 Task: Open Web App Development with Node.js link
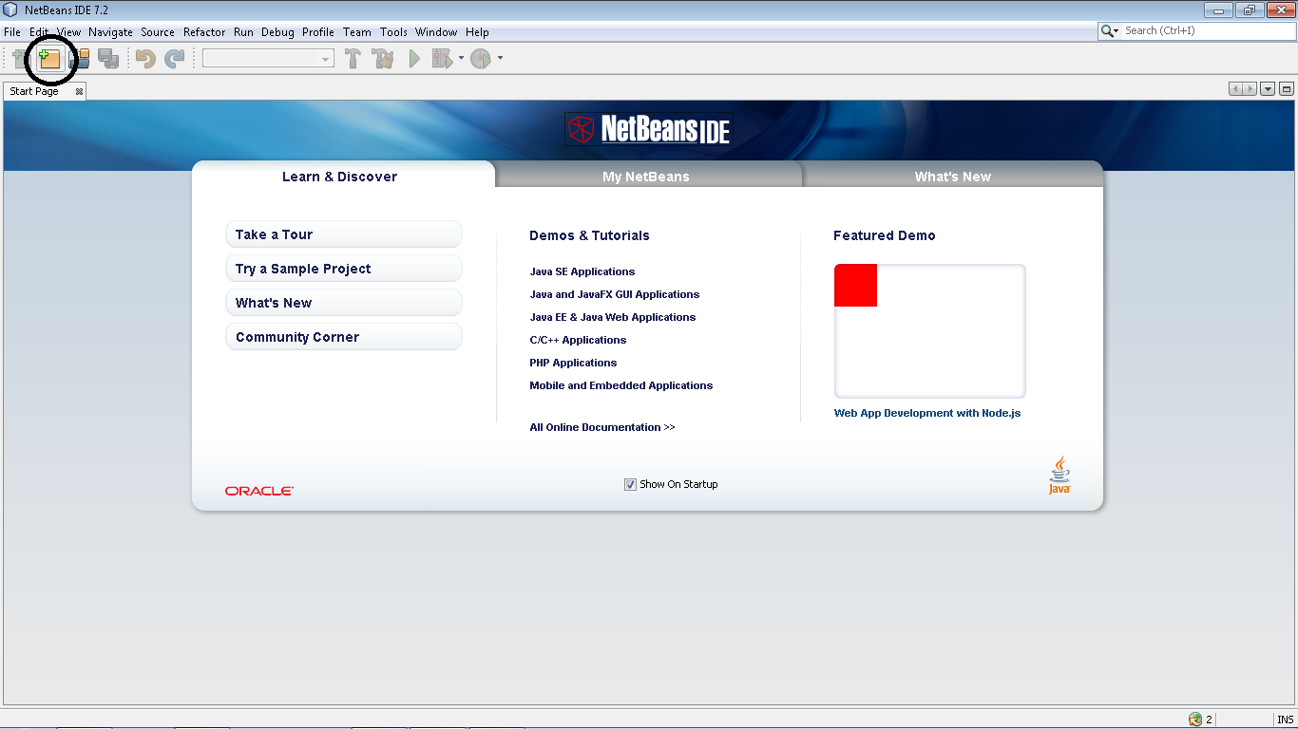[x=927, y=413]
